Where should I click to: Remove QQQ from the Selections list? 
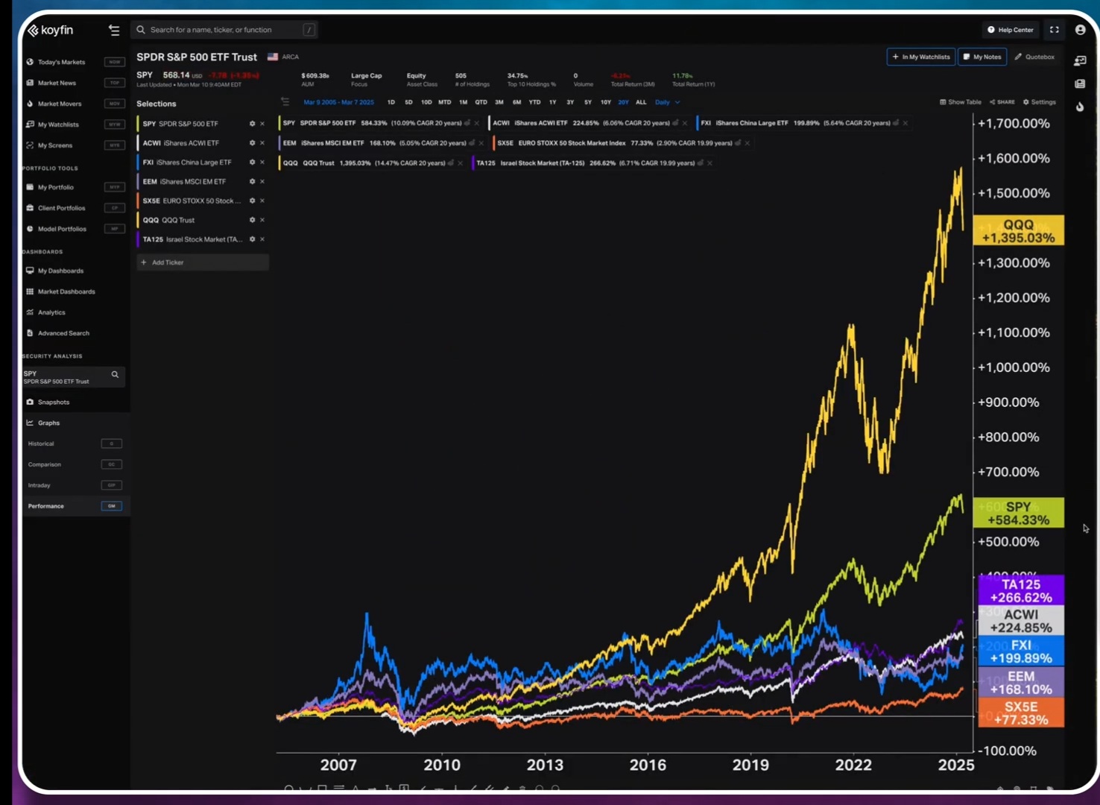[x=262, y=221]
